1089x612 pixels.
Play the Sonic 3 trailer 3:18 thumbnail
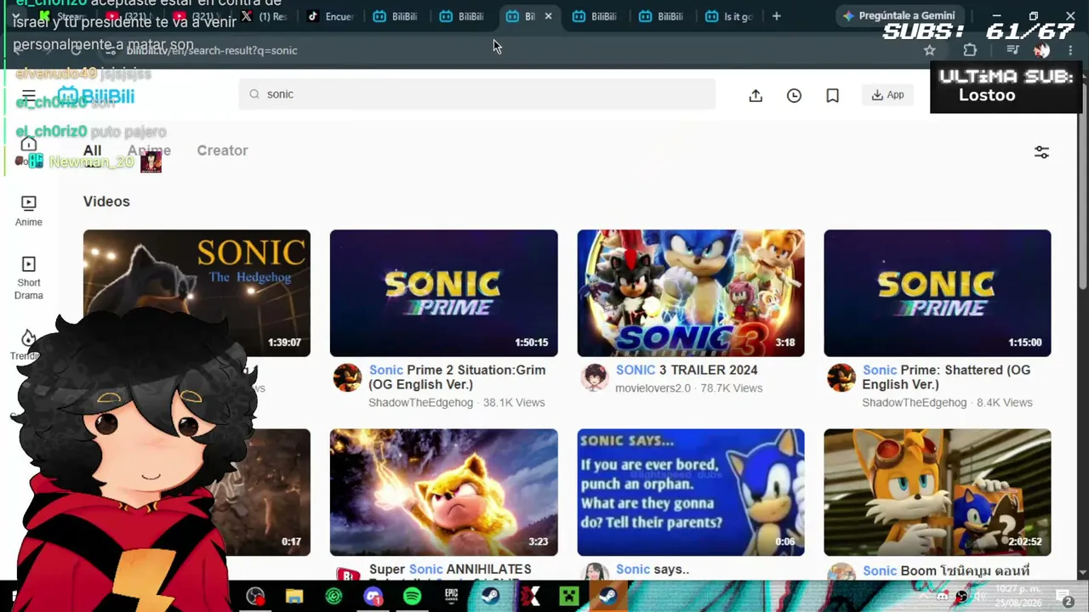(691, 293)
